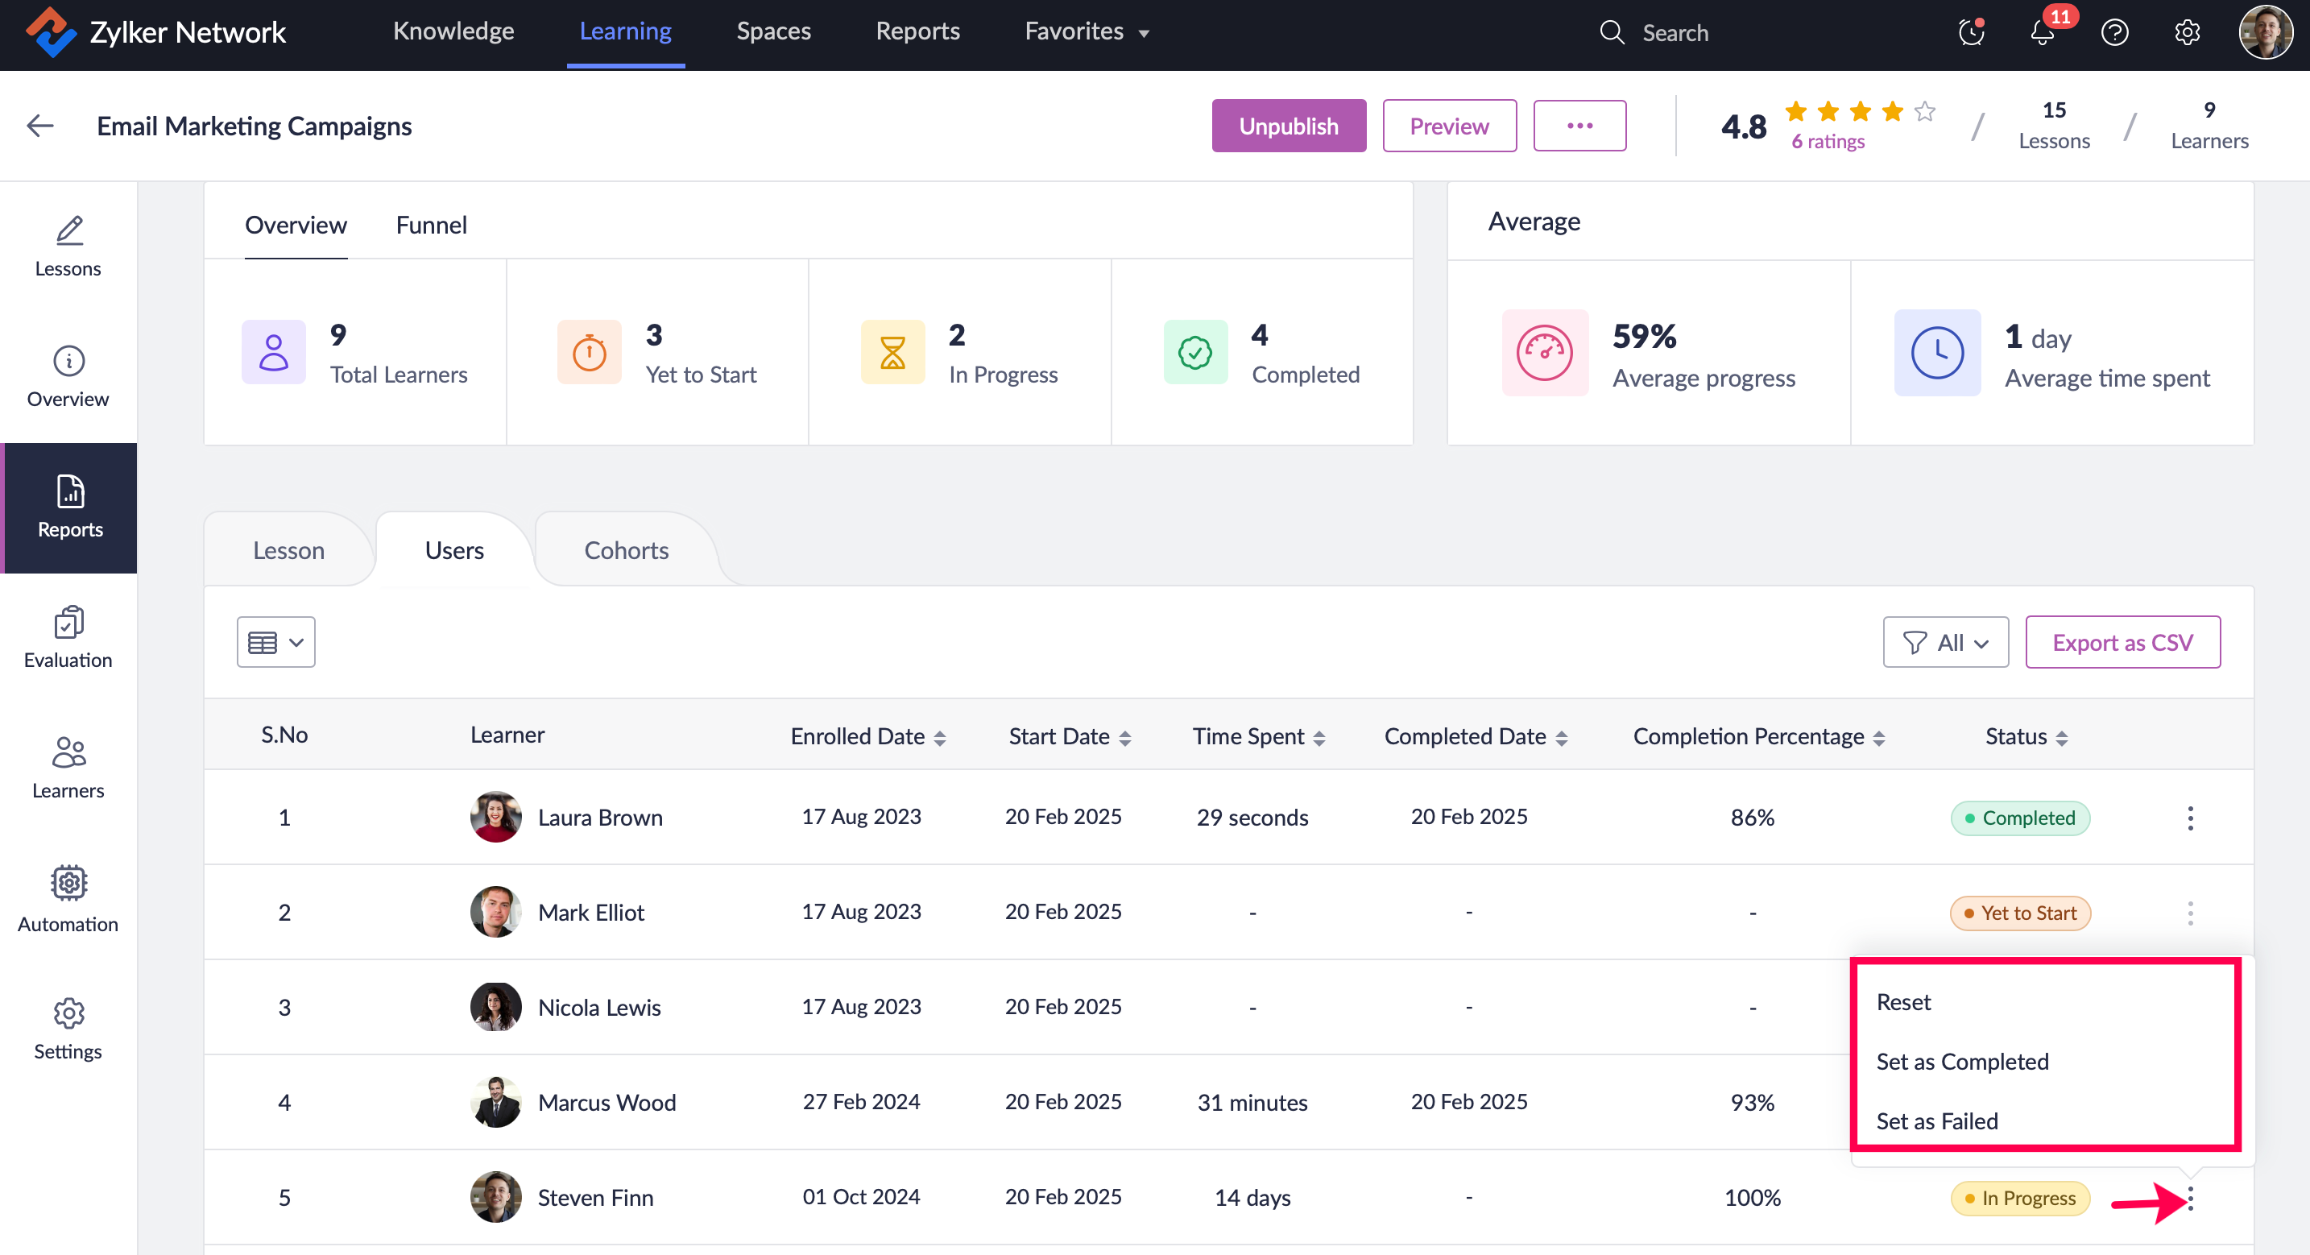Image resolution: width=2310 pixels, height=1255 pixels.
Task: Open the recent activity clock icon
Action: click(x=1970, y=33)
